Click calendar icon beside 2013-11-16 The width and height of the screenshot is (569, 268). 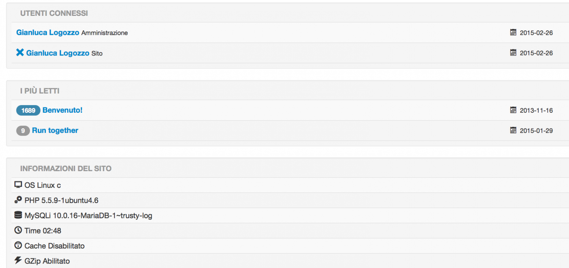[513, 110]
